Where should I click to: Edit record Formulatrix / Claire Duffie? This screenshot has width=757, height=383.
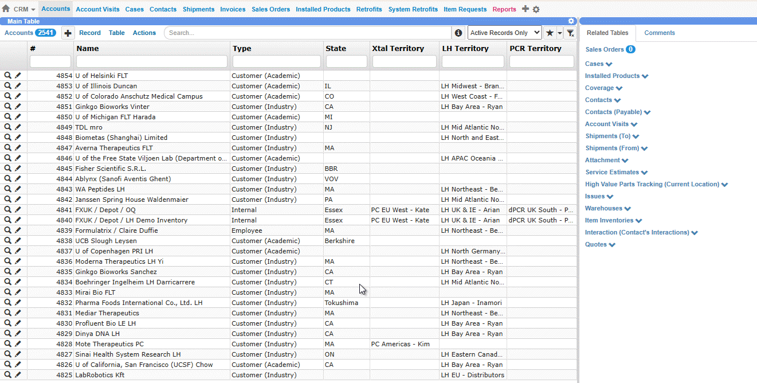click(18, 230)
